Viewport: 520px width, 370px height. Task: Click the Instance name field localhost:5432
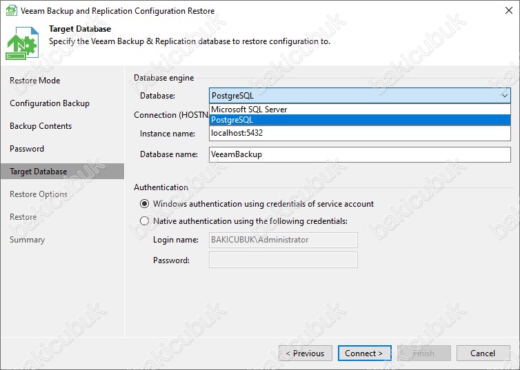coord(360,133)
